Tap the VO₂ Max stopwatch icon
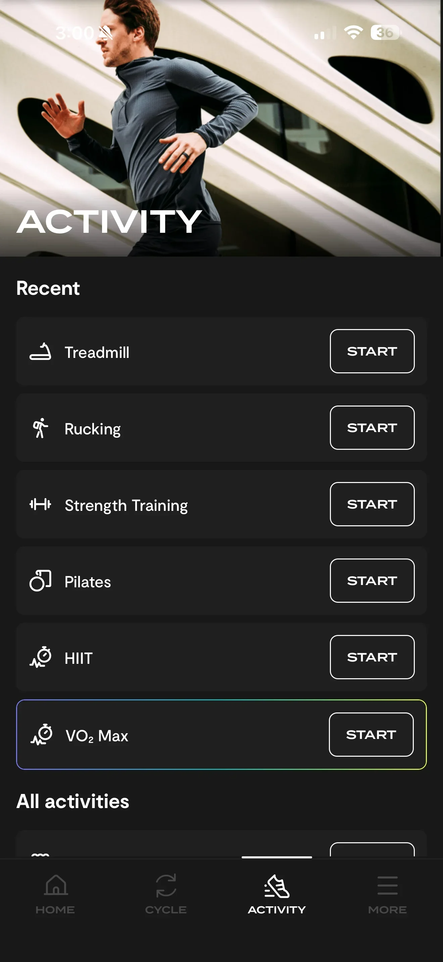 point(42,735)
